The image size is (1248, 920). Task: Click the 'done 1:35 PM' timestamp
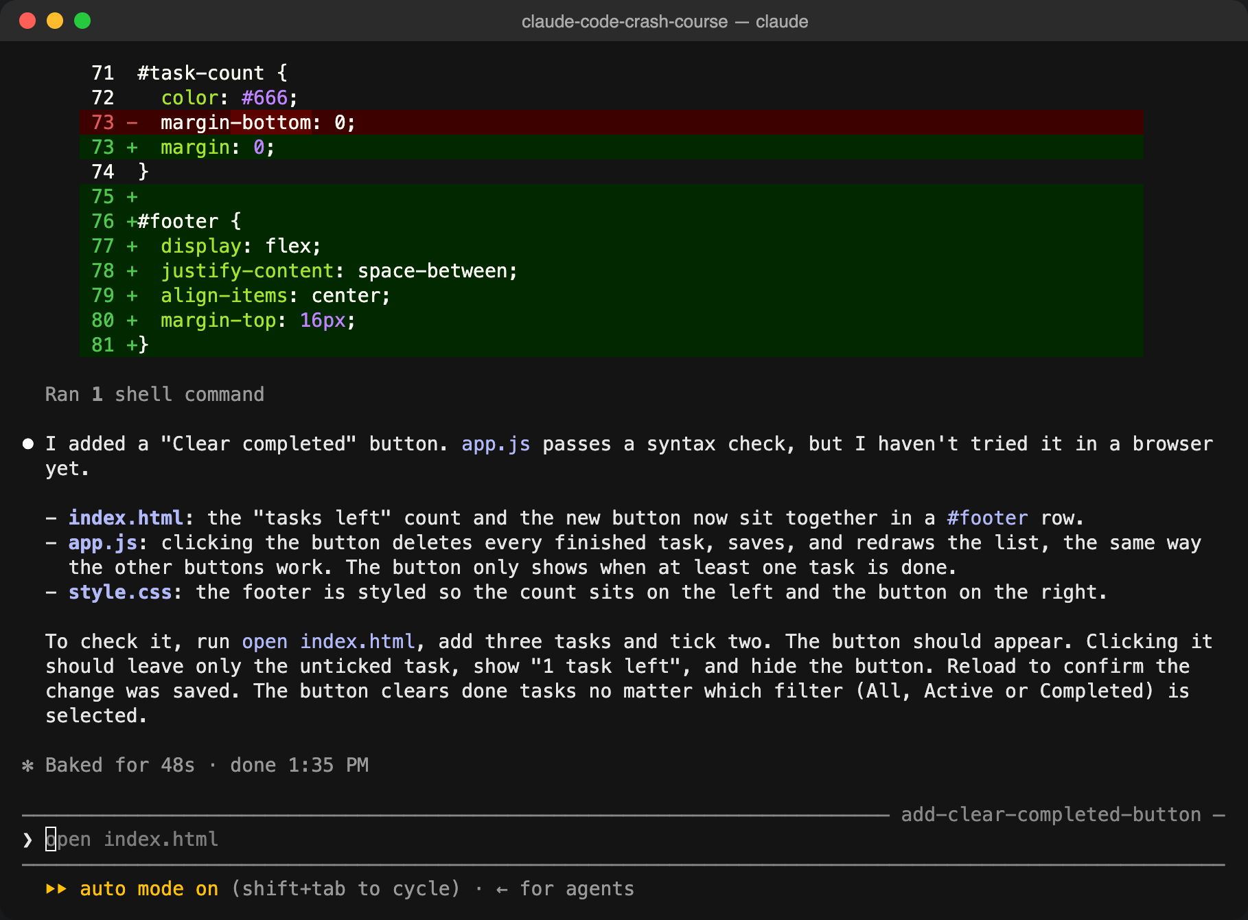299,766
